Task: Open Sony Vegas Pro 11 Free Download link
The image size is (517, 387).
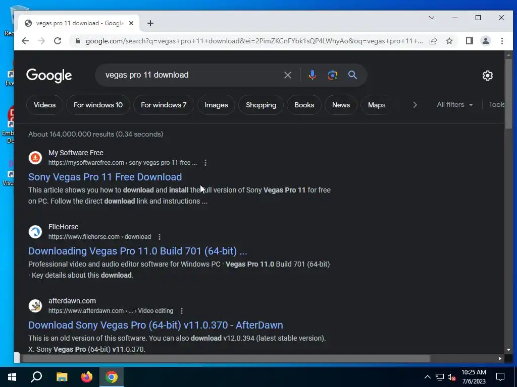Action: point(105,177)
